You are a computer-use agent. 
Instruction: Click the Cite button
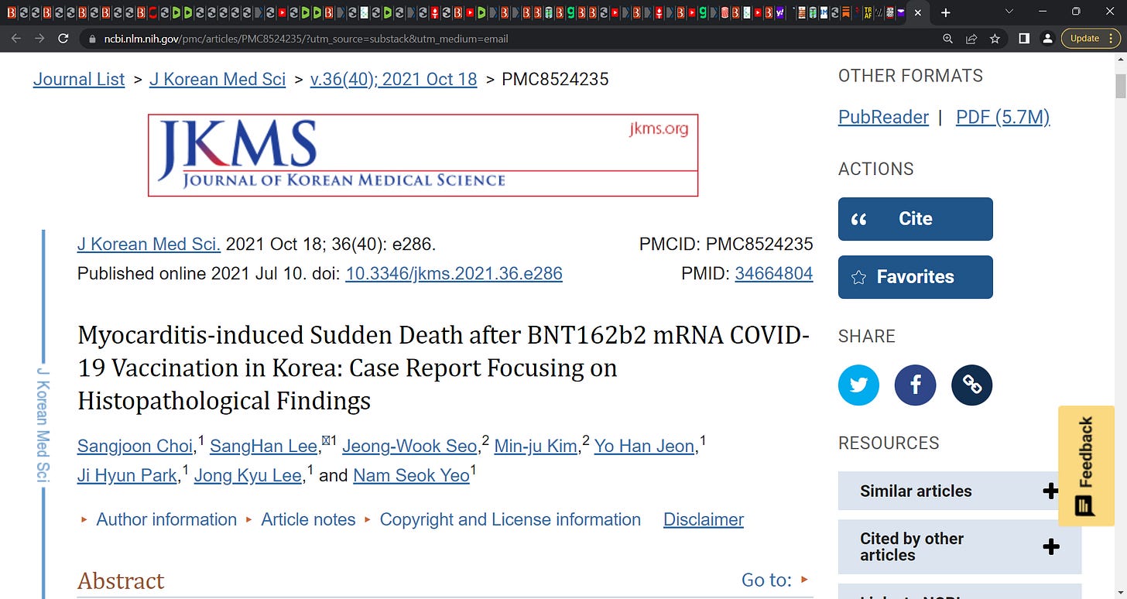point(915,219)
